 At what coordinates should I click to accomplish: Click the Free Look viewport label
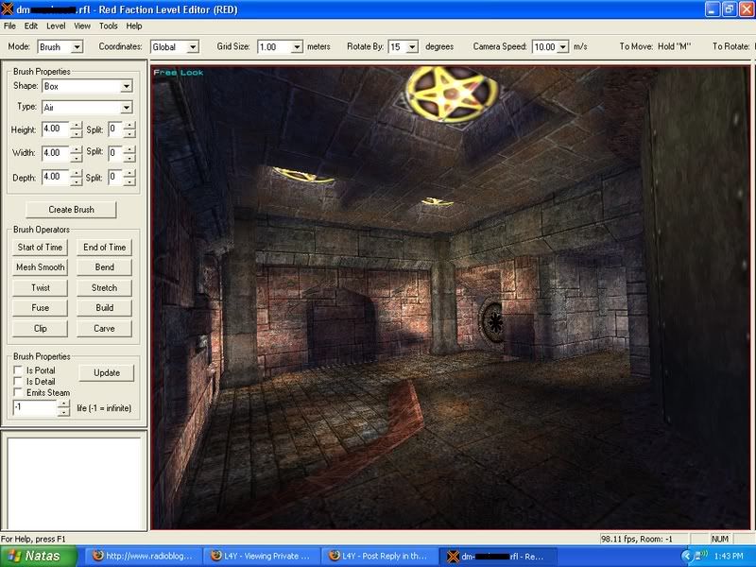pyautogui.click(x=179, y=73)
